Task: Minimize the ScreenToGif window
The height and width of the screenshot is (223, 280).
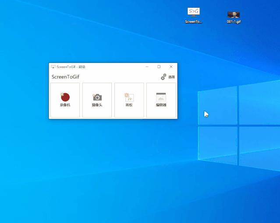Action: click(147, 67)
